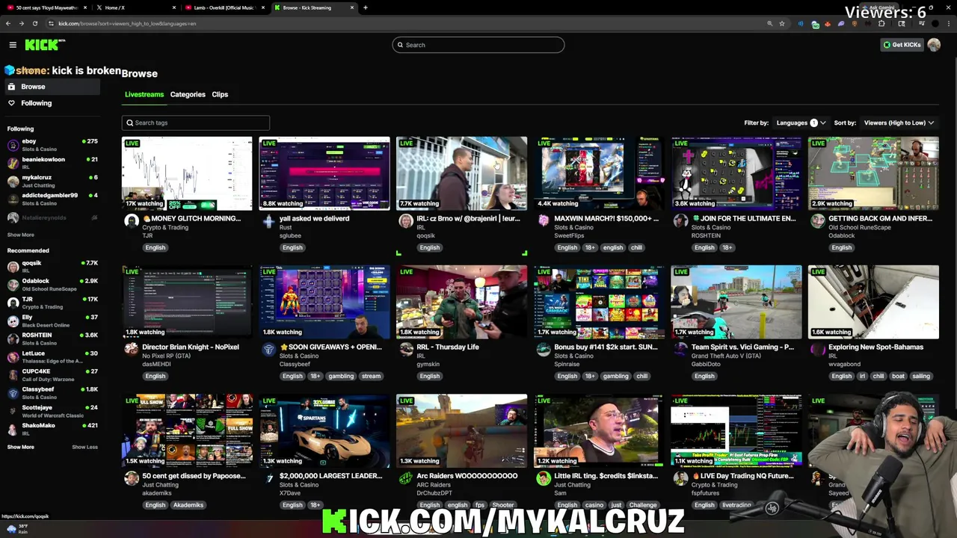This screenshot has height=538, width=957.
Task: Click Odablock avatar under GETTING BACK GM card
Action: [x=818, y=221]
